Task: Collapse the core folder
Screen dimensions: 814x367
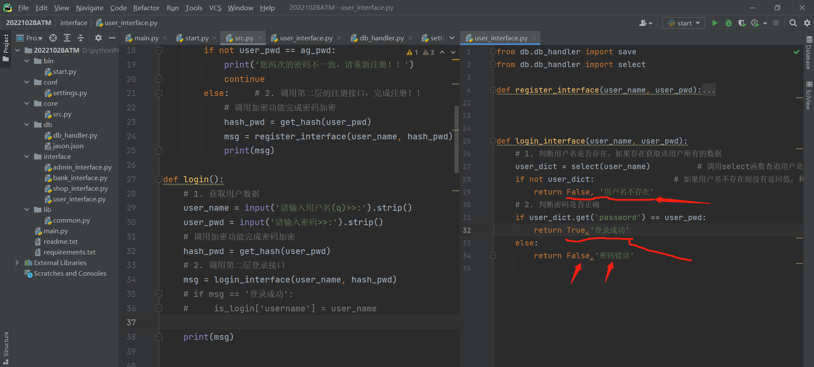Action: 27,103
